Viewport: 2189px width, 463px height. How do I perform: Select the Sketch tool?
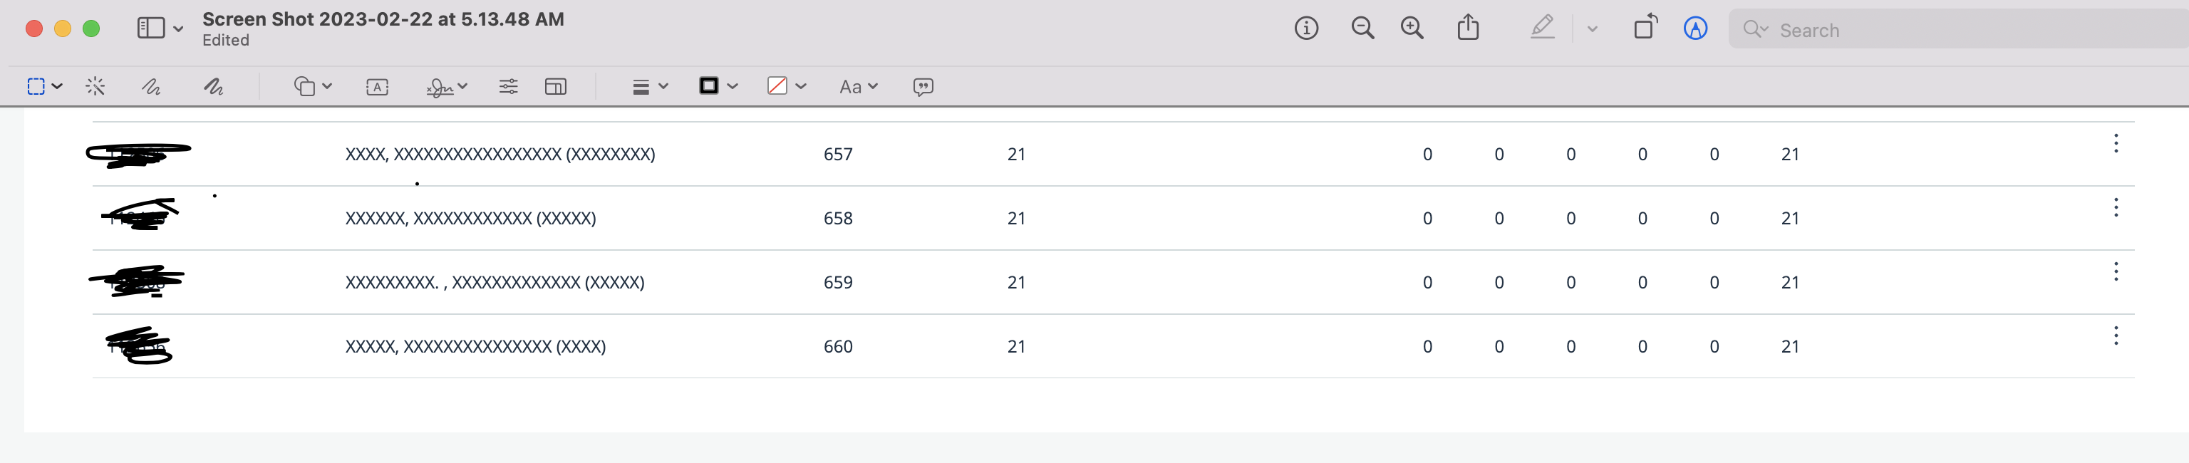[151, 85]
